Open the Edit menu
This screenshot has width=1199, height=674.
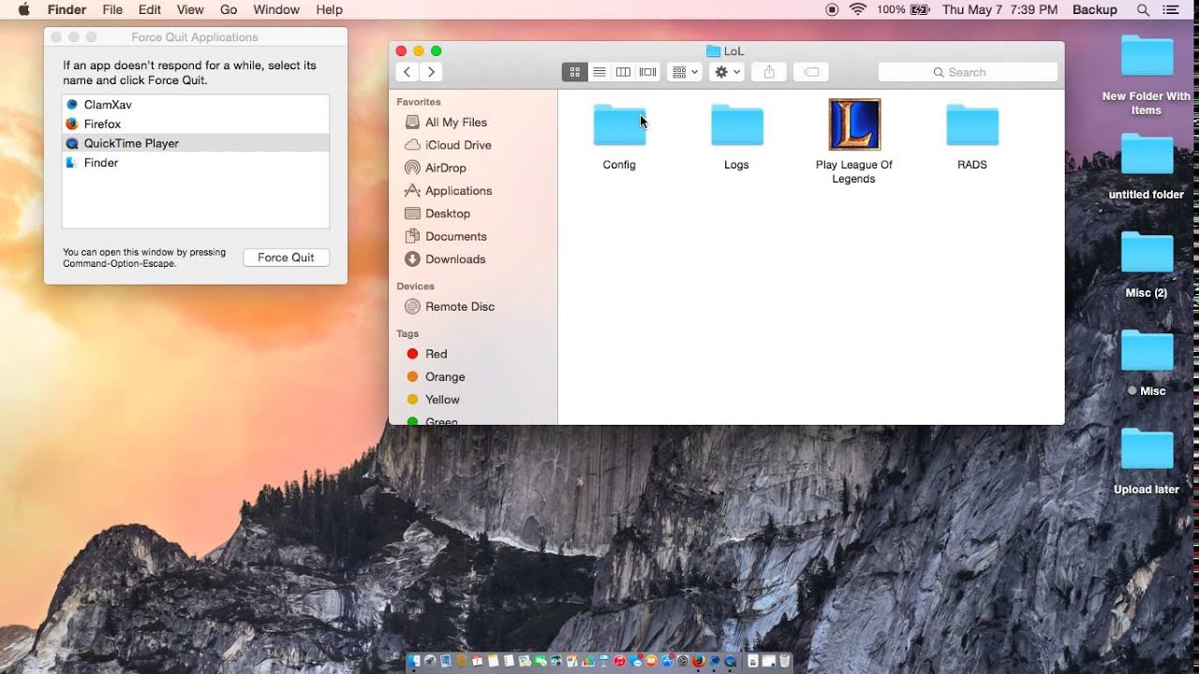[x=150, y=9]
